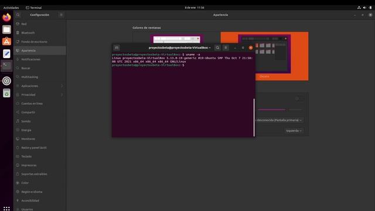Select Bluetooth in settings sidebar
This screenshot has height=211, width=375.
[x=40, y=33]
